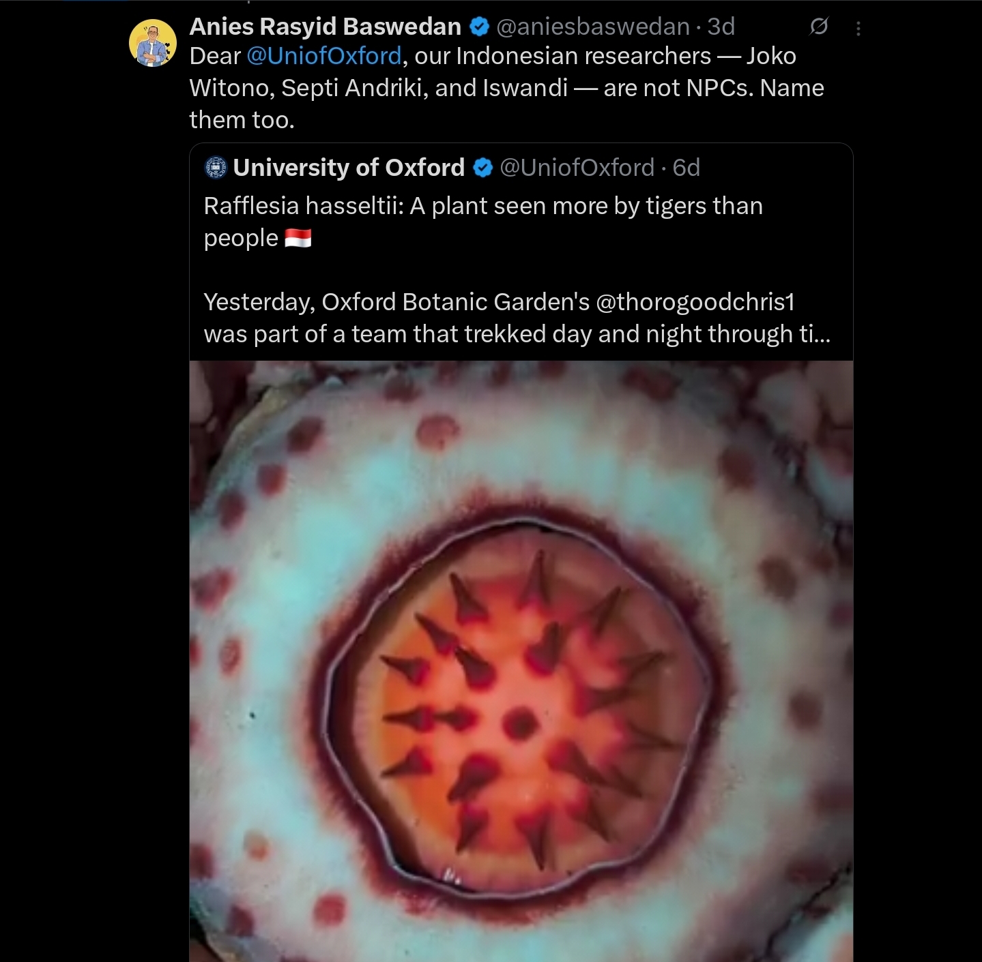The image size is (982, 962).
Task: Click the 3d timestamp of the tweet
Action: tap(721, 27)
